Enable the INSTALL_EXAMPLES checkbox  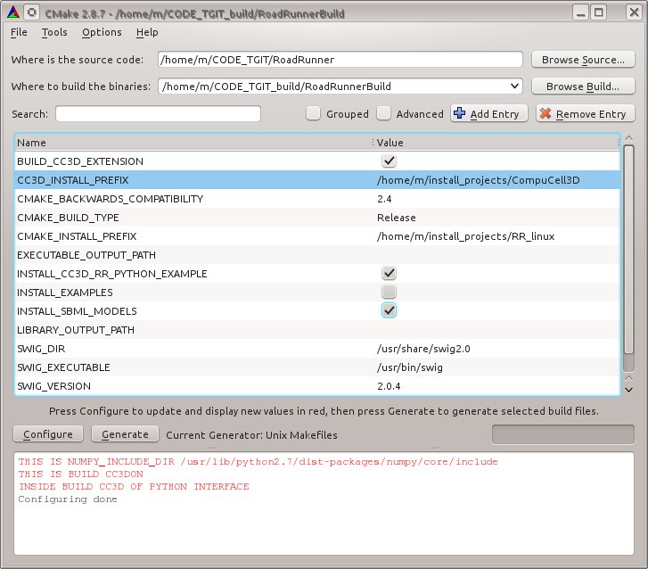[389, 293]
